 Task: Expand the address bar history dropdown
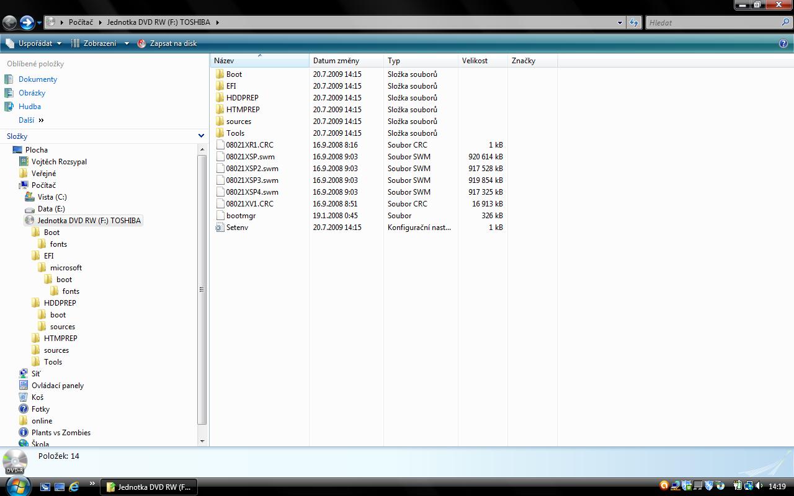[620, 23]
